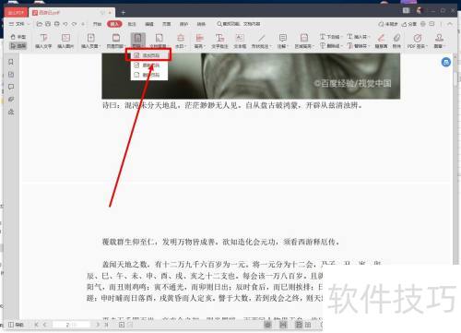Click the Save icon in quick toolbar

pos(48,24)
